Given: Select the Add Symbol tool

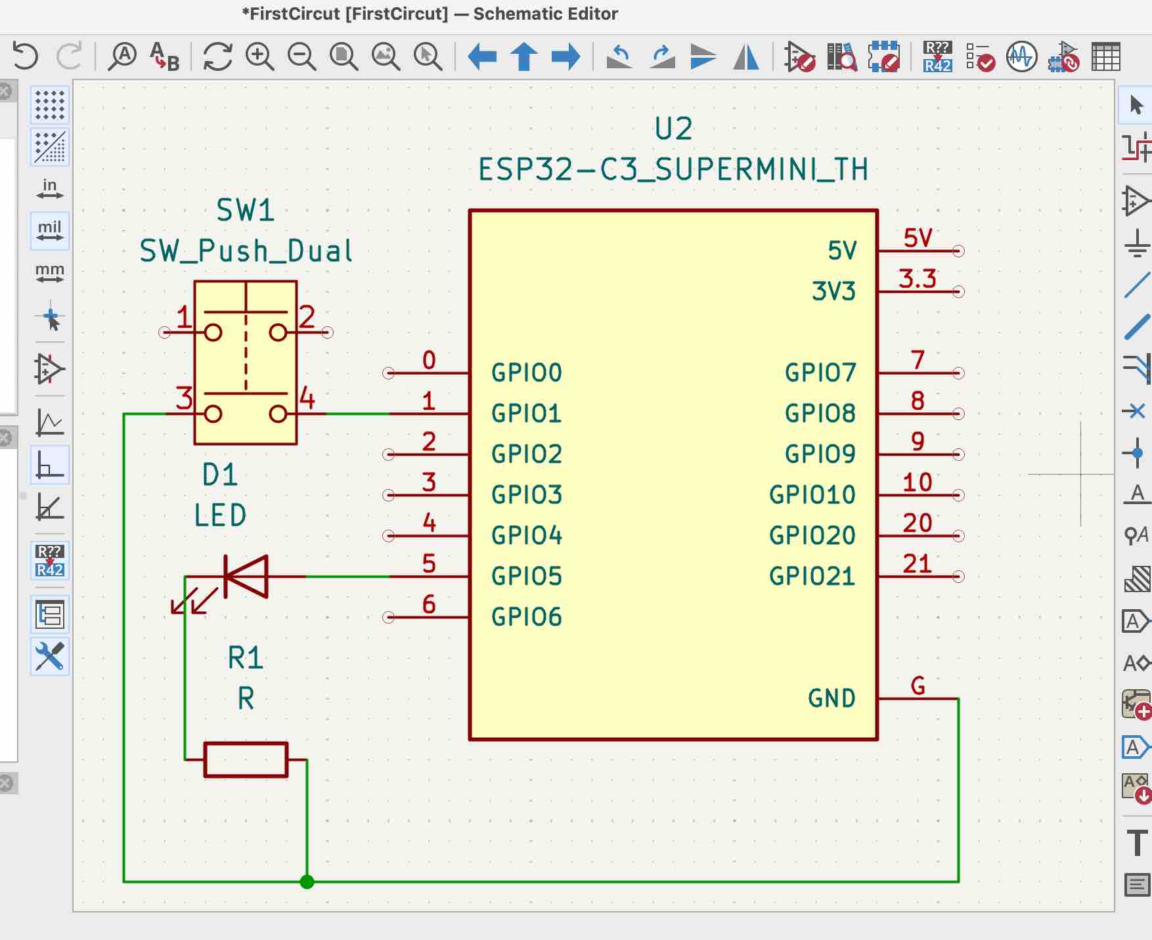Looking at the screenshot, I should [x=1136, y=200].
